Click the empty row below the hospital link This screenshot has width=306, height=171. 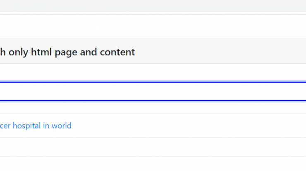153,147
